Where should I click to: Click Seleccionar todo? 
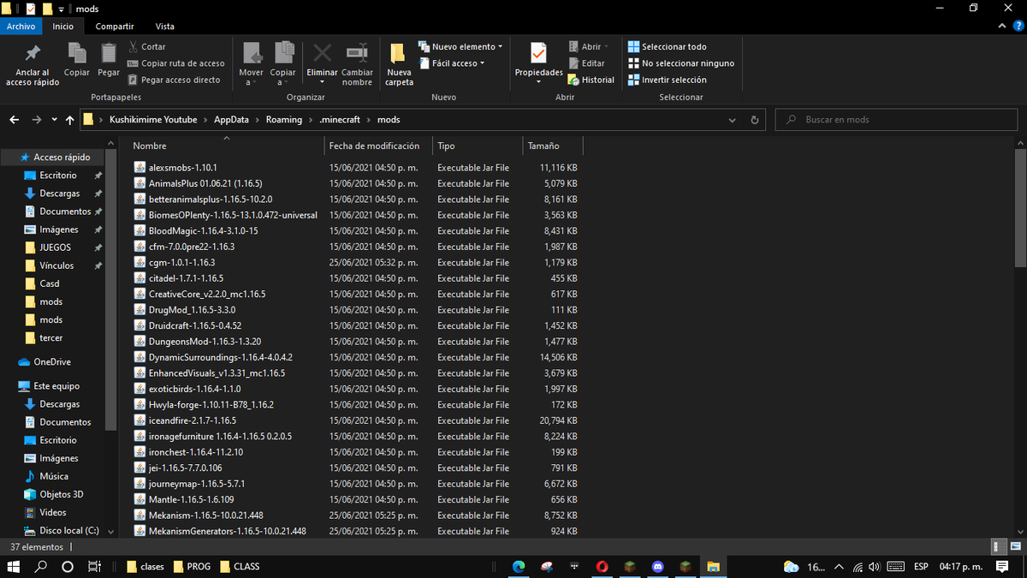pos(668,47)
